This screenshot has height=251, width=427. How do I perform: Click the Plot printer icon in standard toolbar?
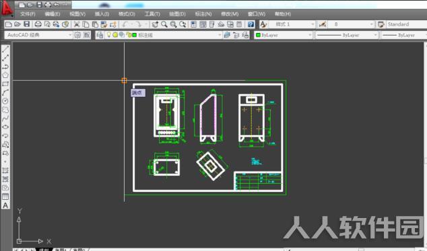38,24
